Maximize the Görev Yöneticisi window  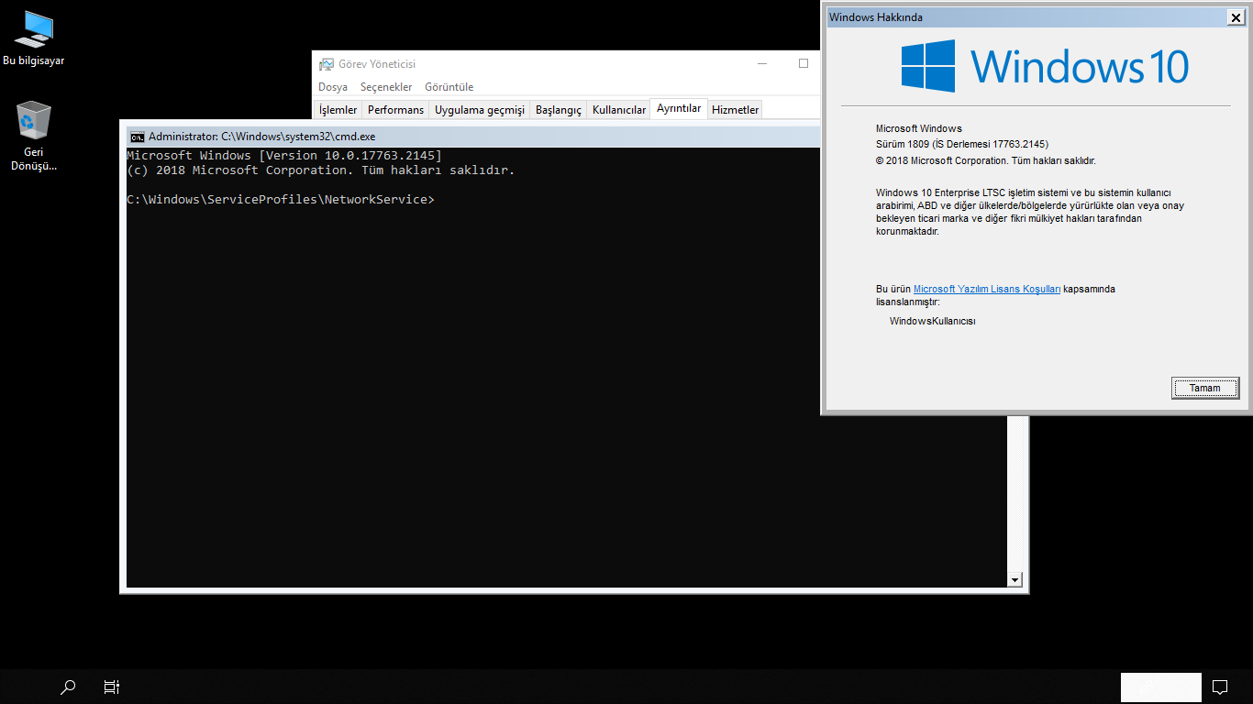[x=804, y=64]
